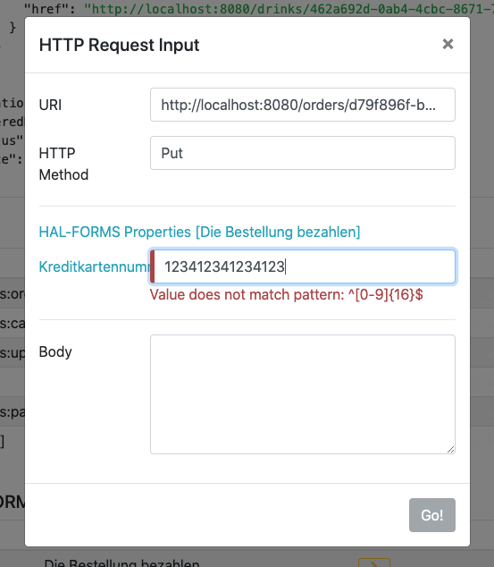This screenshot has width=494, height=567.
Task: Submit the request with the Go! button
Action: click(x=432, y=515)
